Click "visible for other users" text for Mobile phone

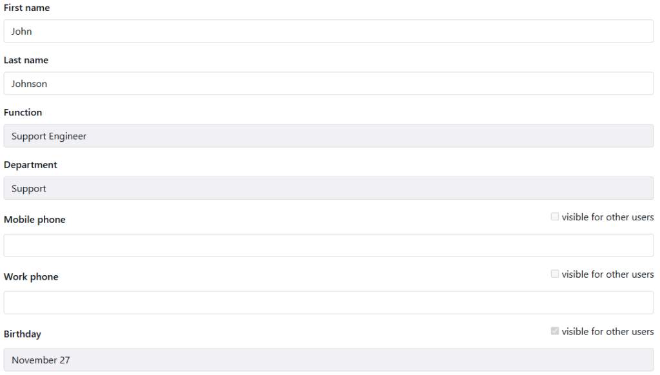coord(608,217)
